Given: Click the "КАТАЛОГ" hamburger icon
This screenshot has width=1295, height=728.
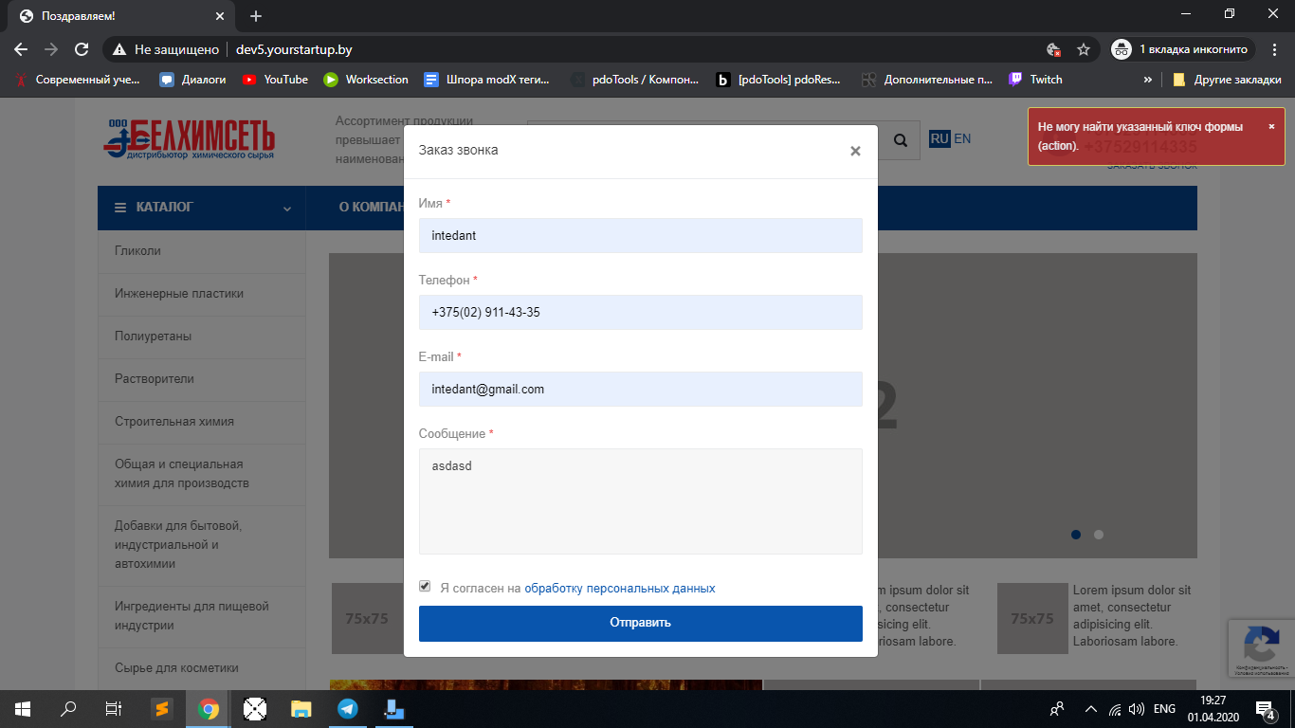Looking at the screenshot, I should pyautogui.click(x=120, y=208).
